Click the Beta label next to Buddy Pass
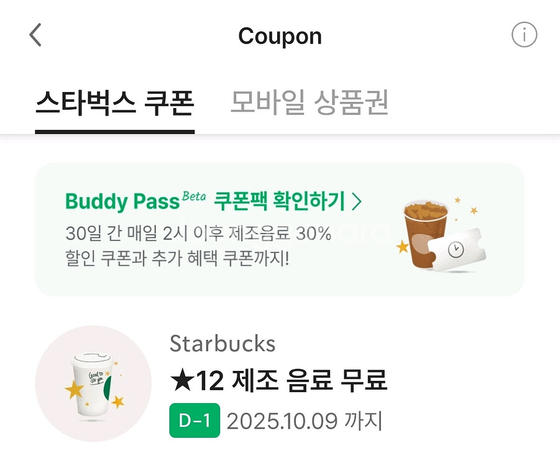The width and height of the screenshot is (560, 466). tap(194, 196)
